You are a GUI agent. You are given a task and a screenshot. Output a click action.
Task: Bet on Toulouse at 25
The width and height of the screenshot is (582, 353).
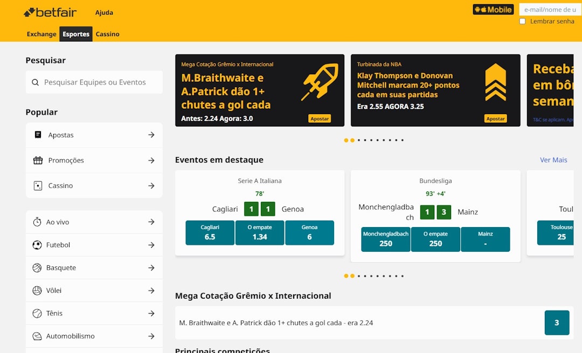click(555, 233)
